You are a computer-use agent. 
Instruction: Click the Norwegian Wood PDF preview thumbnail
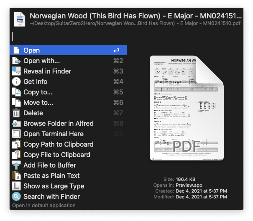coord(187,108)
